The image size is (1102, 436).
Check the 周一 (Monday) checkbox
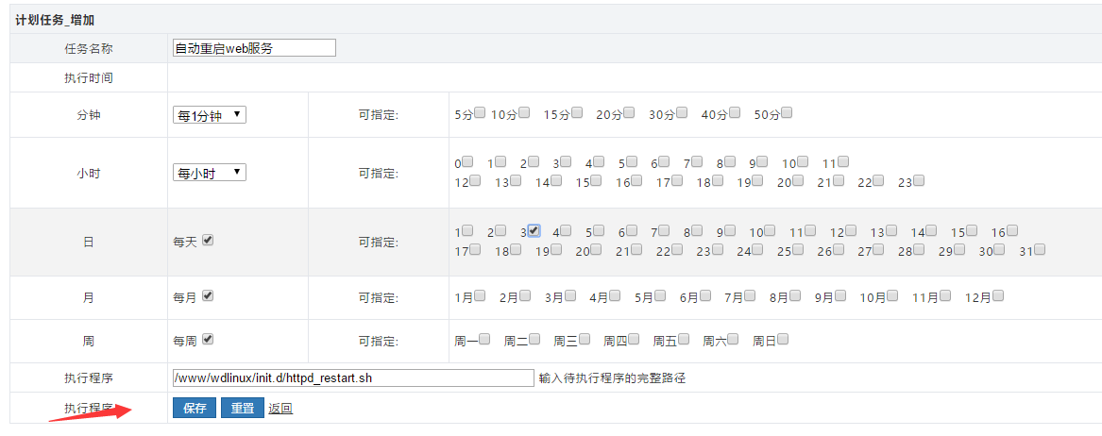tap(484, 340)
